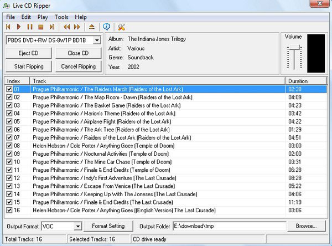
Task: Open the File menu
Action: (x=11, y=17)
